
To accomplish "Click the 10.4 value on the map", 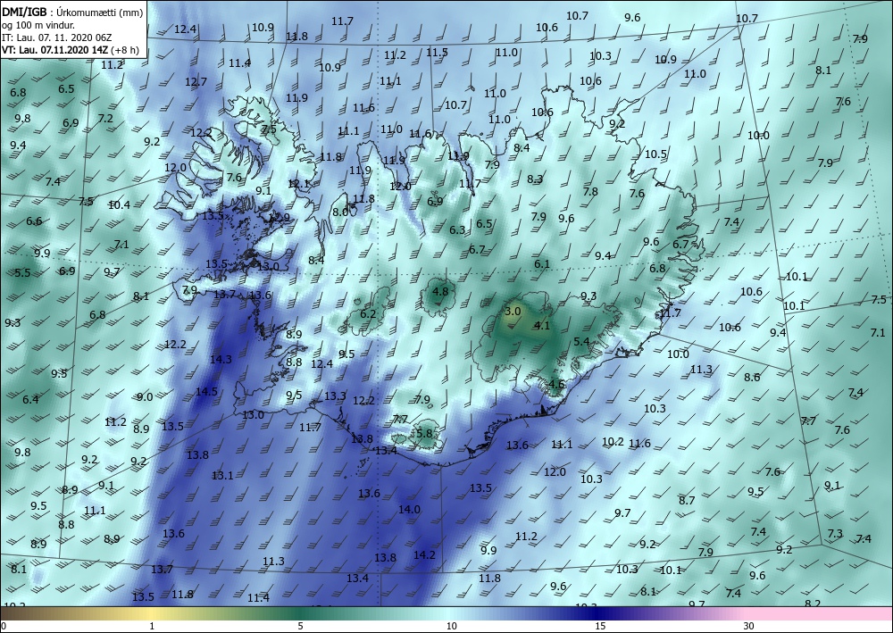I will tap(119, 205).
